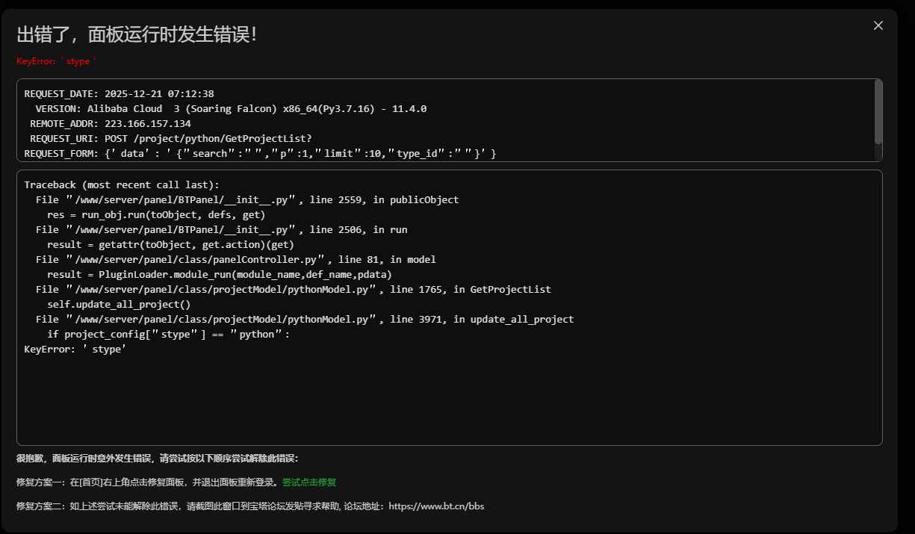This screenshot has width=915, height=534.
Task: Click the traceback line mentioning line 2559
Action: click(246, 199)
